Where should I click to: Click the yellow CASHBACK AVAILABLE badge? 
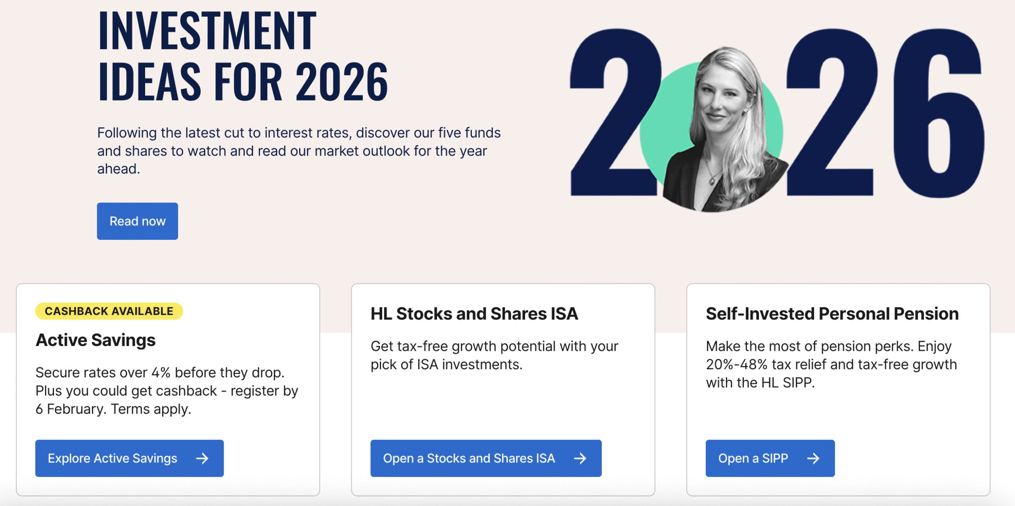109,311
